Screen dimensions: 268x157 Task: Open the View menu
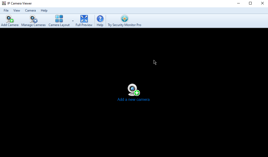17,10
